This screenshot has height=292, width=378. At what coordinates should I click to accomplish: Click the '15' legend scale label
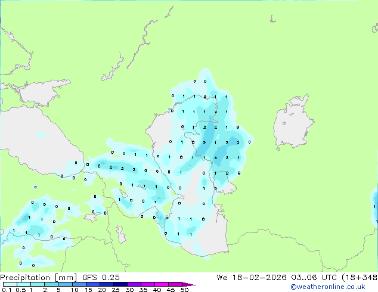(88, 290)
